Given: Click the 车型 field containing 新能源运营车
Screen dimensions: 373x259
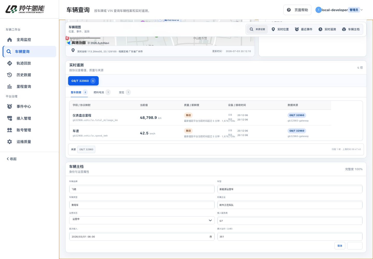Looking at the screenshot, I should 290,189.
